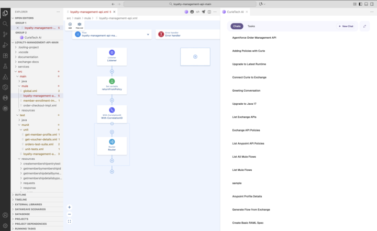Switch to the Chats tab
This screenshot has width=377, height=231.
237,26
